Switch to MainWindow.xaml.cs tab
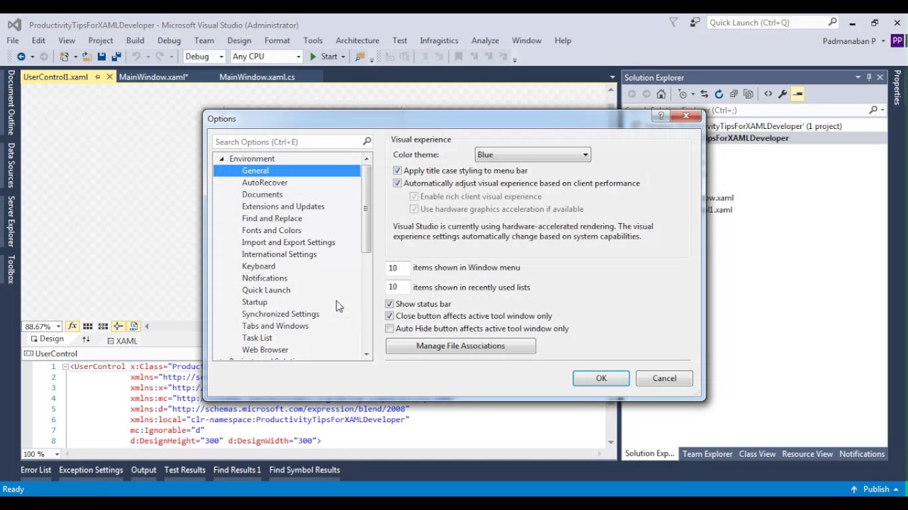 [x=257, y=77]
